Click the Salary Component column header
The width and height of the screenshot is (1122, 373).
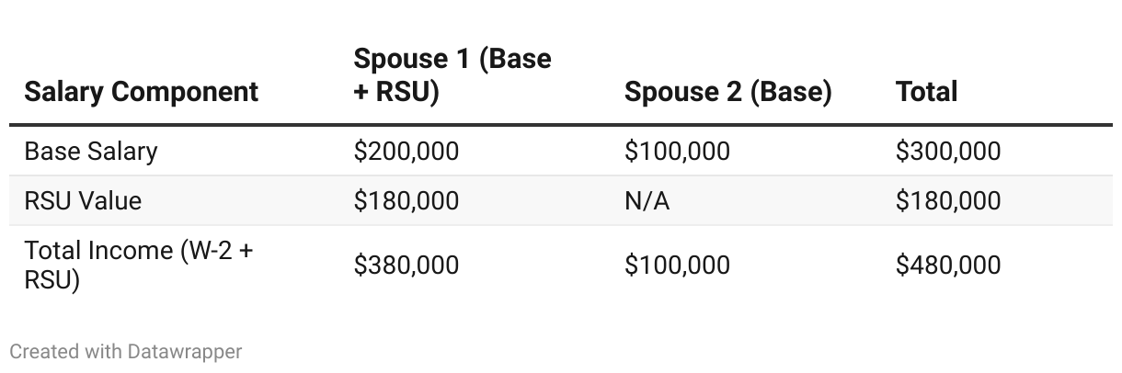point(142,92)
